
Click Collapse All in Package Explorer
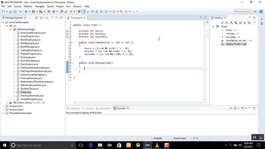click(36, 18)
